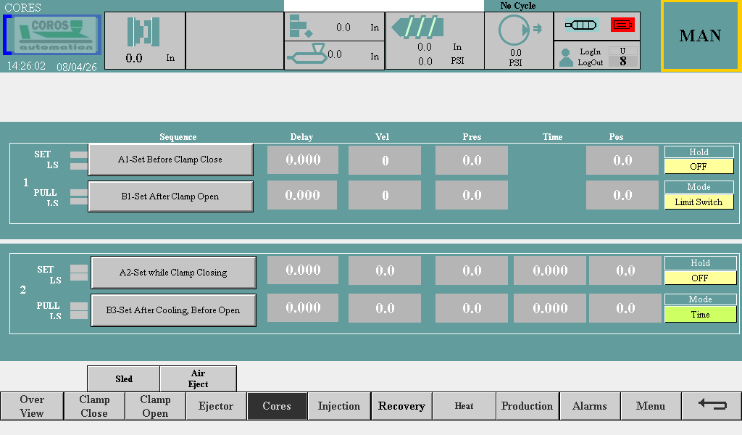Switch to the Alarms tab

pyautogui.click(x=589, y=406)
